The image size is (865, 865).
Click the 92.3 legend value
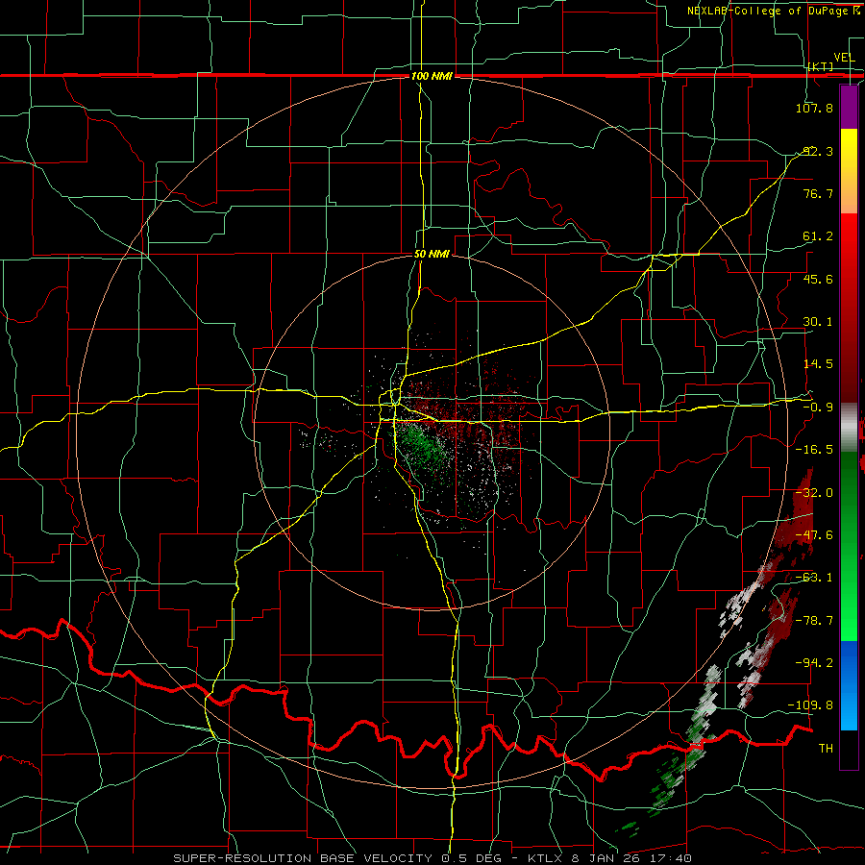coord(818,151)
